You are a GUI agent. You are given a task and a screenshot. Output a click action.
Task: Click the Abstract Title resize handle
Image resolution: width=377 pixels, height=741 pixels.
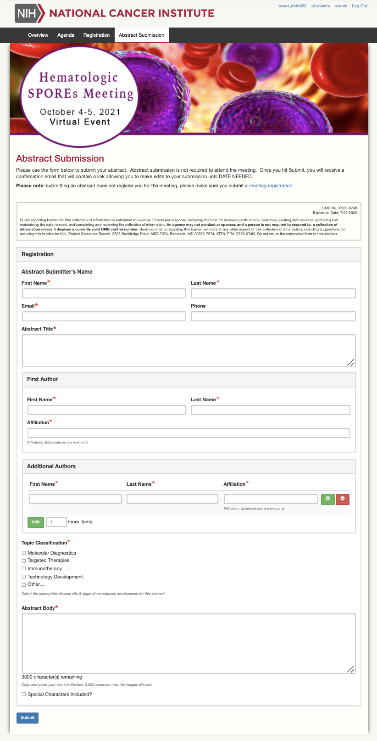(351, 362)
